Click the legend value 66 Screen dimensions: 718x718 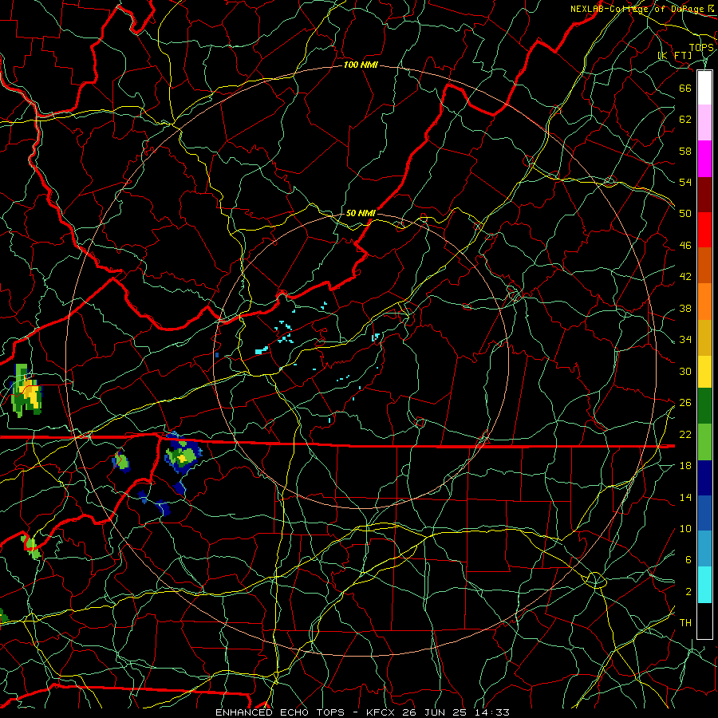(685, 88)
